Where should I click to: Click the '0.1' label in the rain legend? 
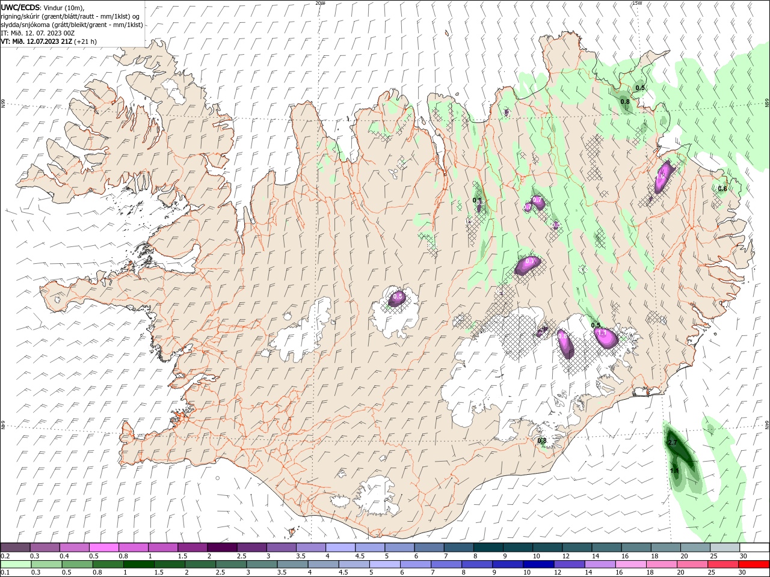click(5, 573)
